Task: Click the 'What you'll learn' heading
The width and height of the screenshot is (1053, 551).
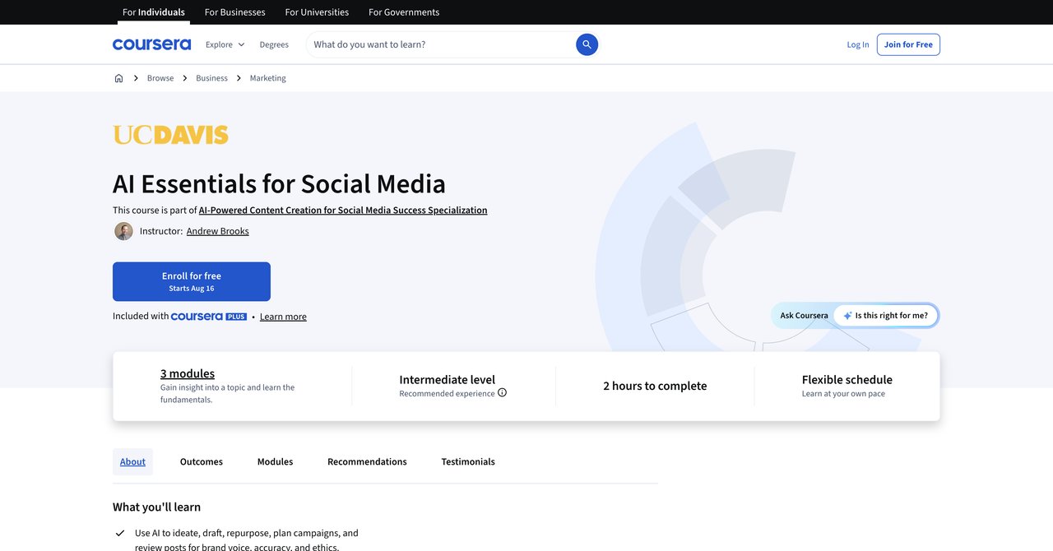Action: click(x=156, y=507)
